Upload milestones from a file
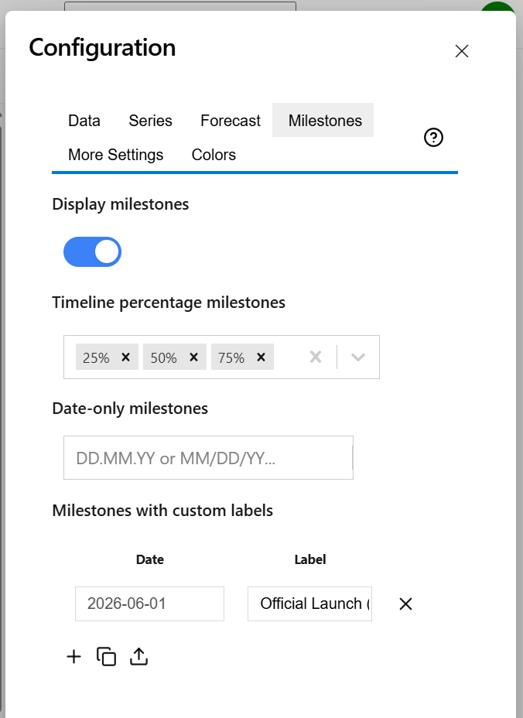 tap(138, 656)
